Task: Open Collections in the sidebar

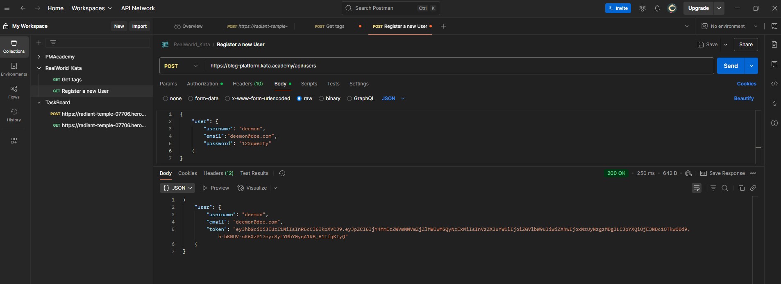Action: pos(14,47)
